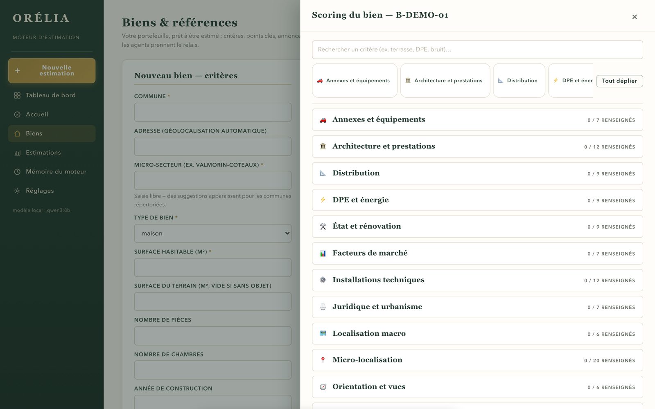Focus the criterion search field

pyautogui.click(x=477, y=49)
